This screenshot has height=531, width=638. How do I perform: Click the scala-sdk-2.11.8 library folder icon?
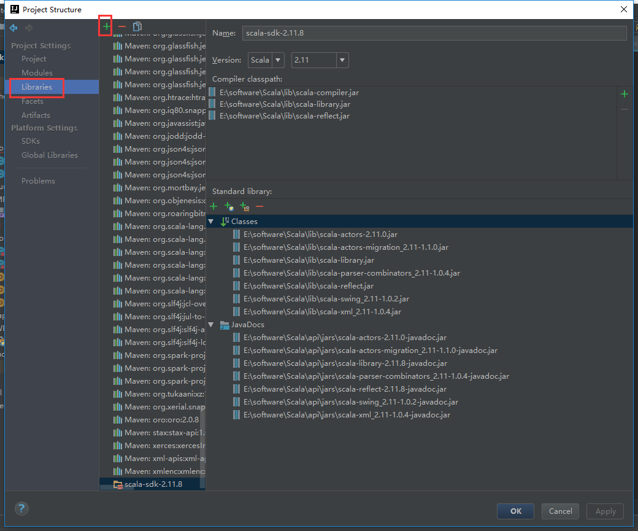point(118,484)
